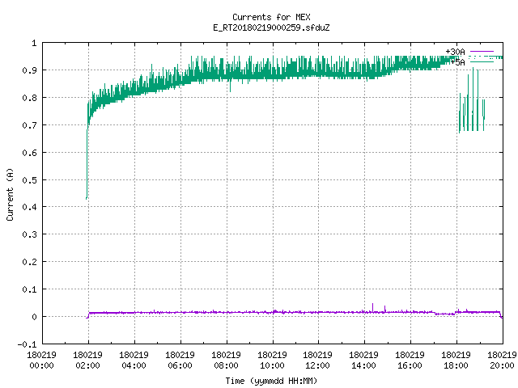Click the purple +30A dip after 17:00
This screenshot has width=518, height=388.
(x=444, y=314)
